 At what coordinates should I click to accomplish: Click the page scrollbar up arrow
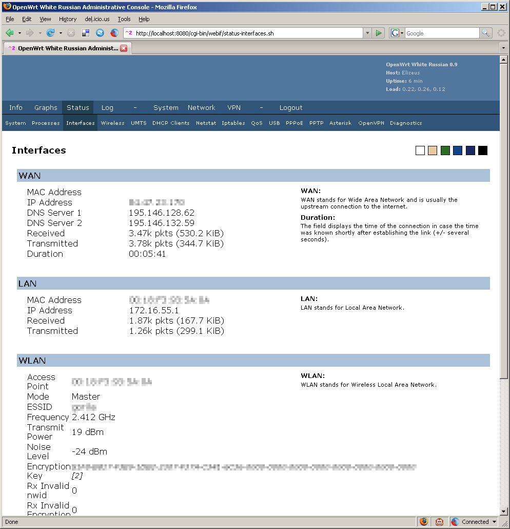pos(504,60)
